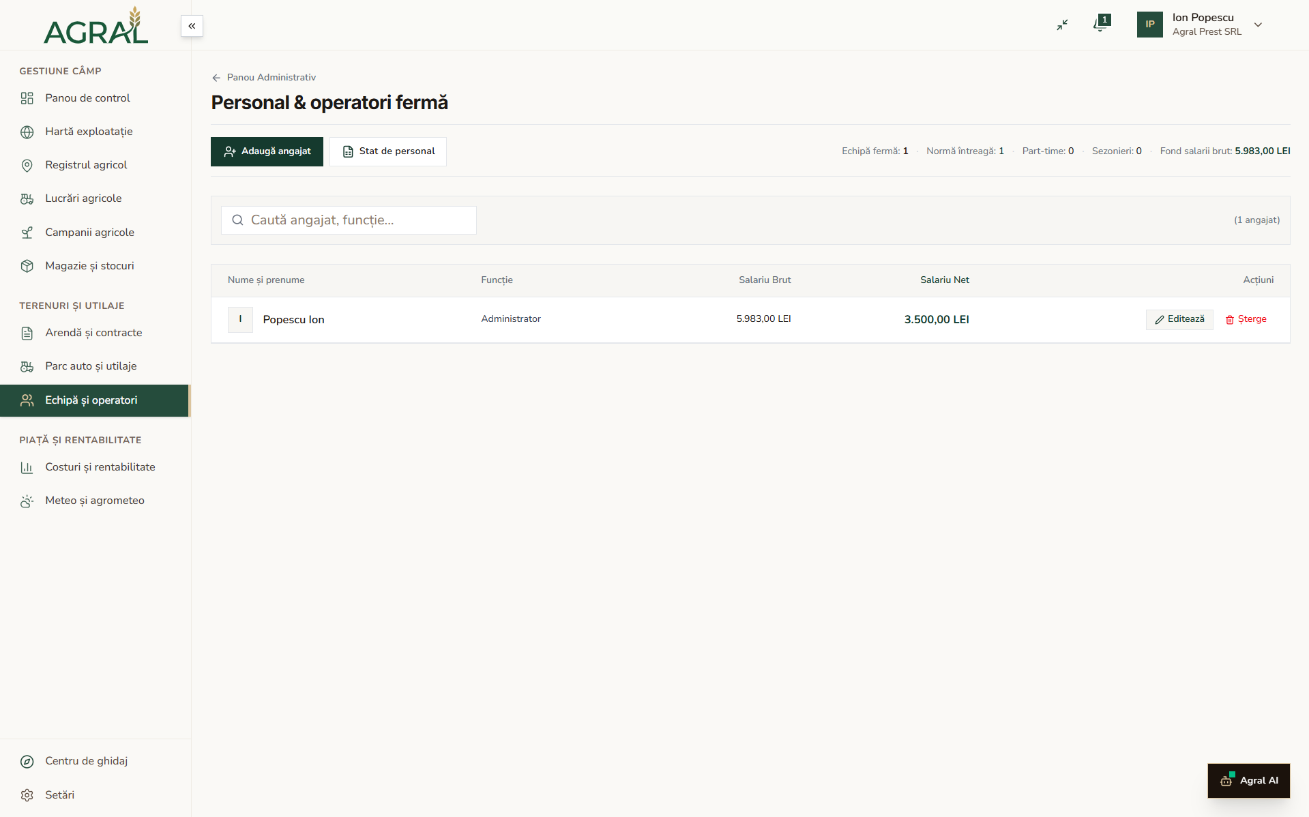
Task: Click the Lucrări agricole tractor icon
Action: tap(27, 198)
